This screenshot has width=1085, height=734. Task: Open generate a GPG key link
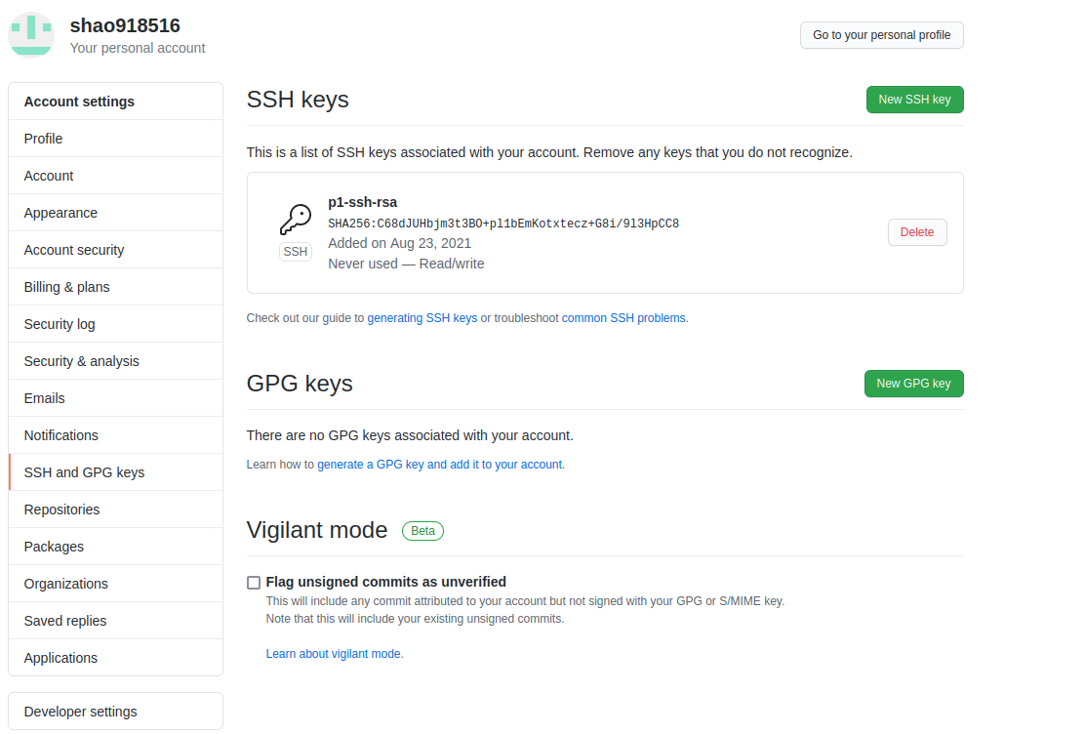(x=439, y=465)
